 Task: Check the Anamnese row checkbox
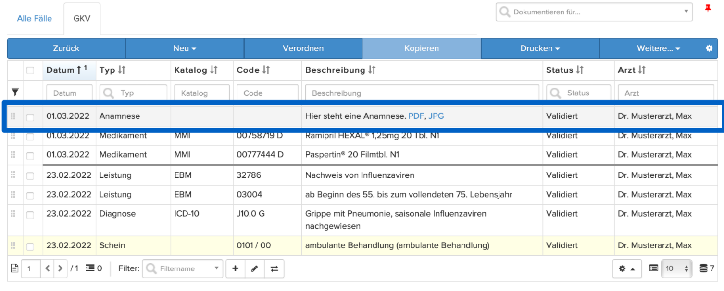coord(30,117)
